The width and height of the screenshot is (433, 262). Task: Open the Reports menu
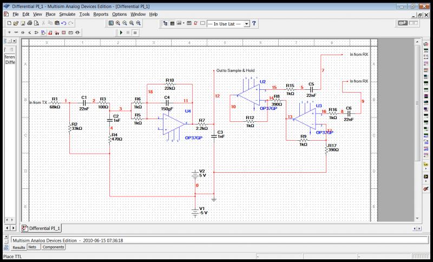tap(101, 14)
